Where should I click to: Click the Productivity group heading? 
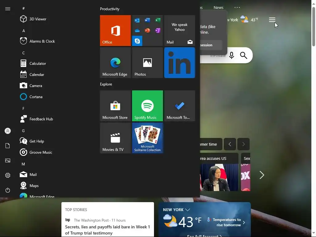pos(110,9)
